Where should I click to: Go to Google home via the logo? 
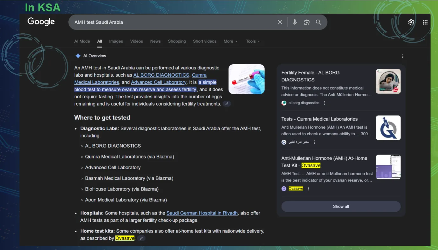pyautogui.click(x=41, y=22)
